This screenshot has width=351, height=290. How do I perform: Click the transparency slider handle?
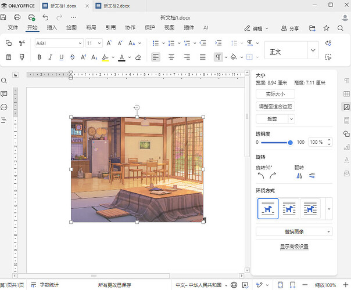[290, 143]
